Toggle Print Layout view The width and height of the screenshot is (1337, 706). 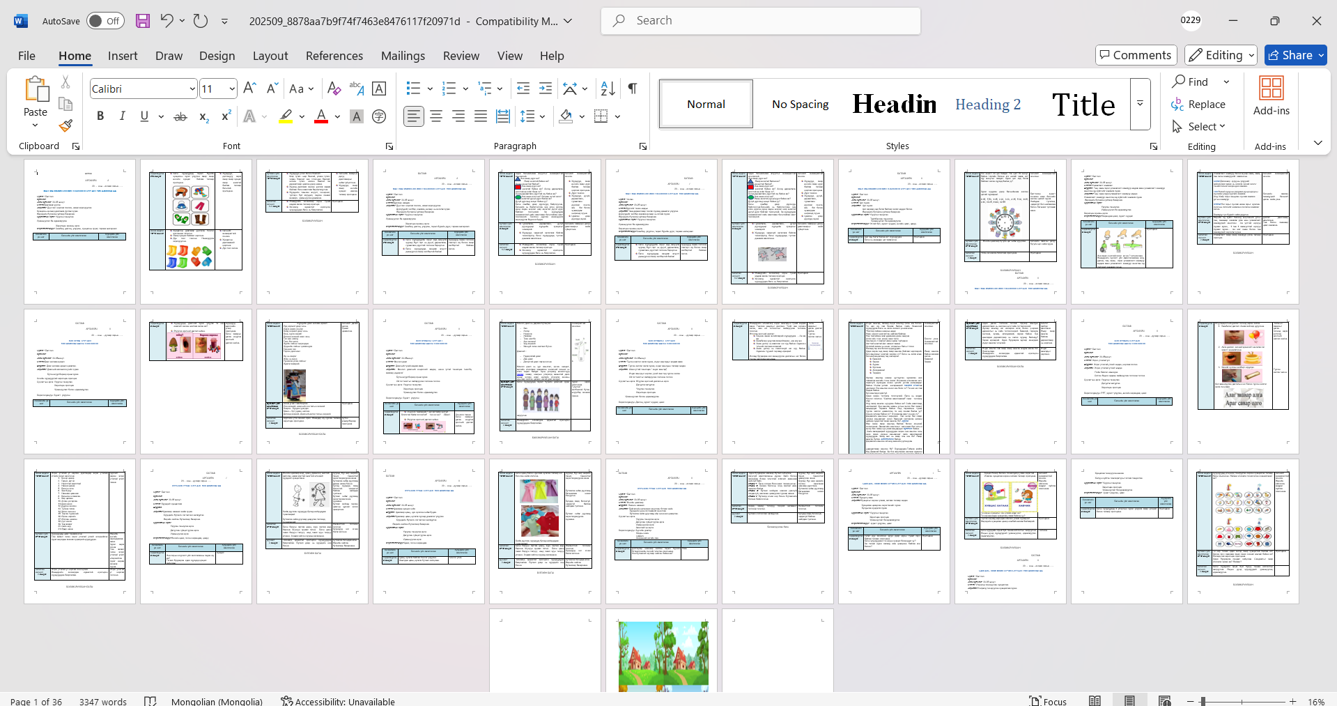click(x=1129, y=701)
